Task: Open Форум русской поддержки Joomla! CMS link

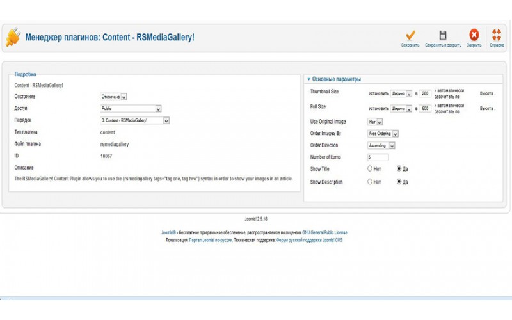Action: coord(309,240)
